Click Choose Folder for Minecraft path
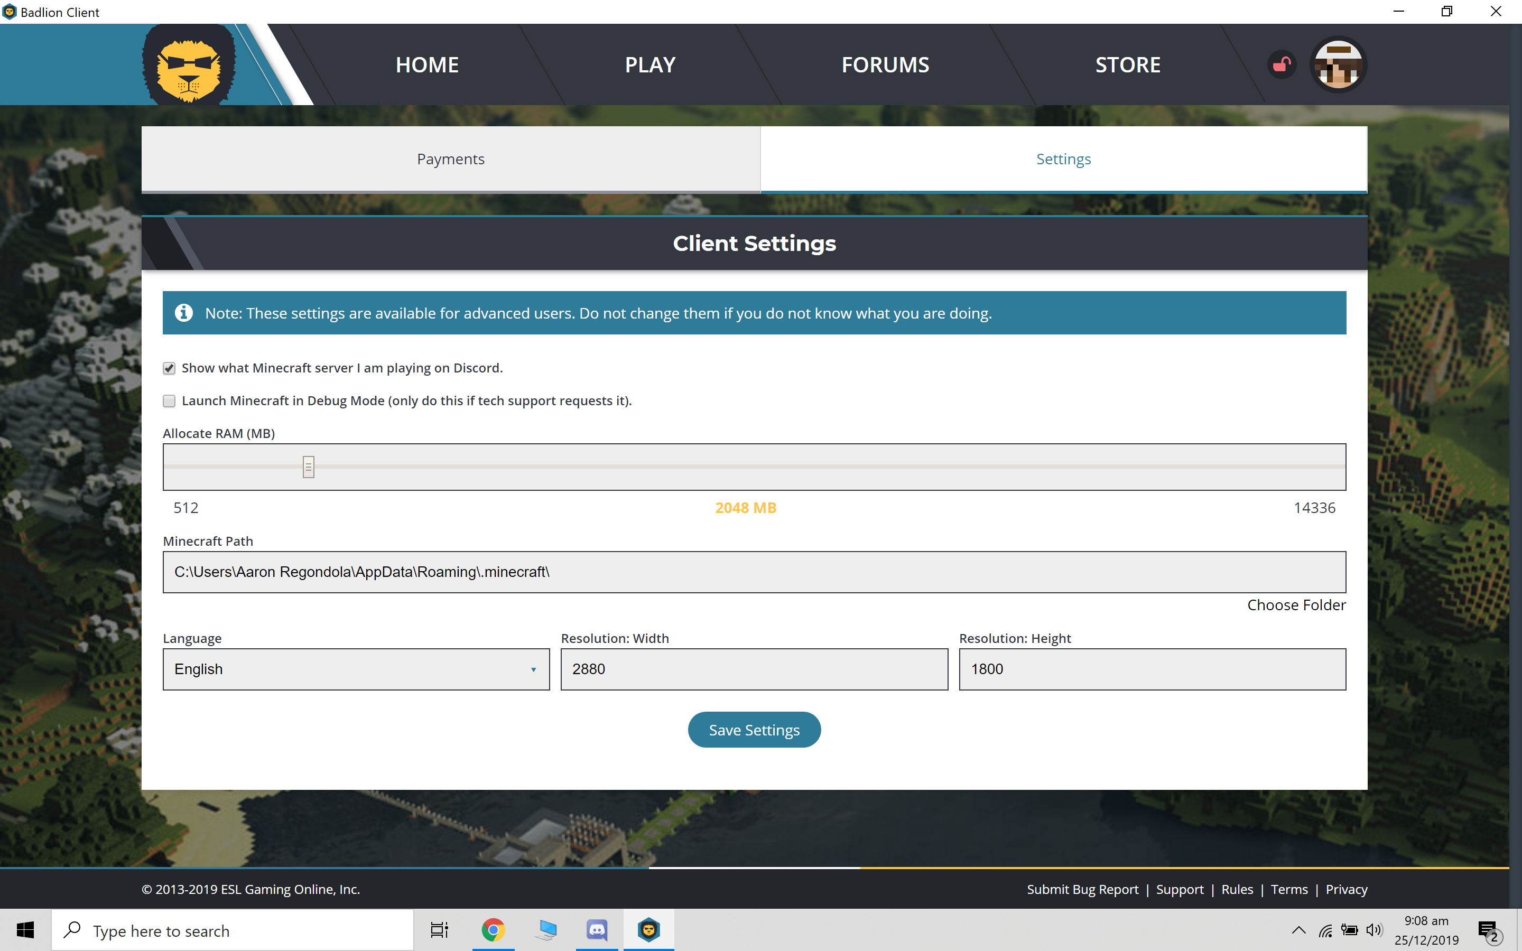This screenshot has height=951, width=1522. [x=1296, y=605]
